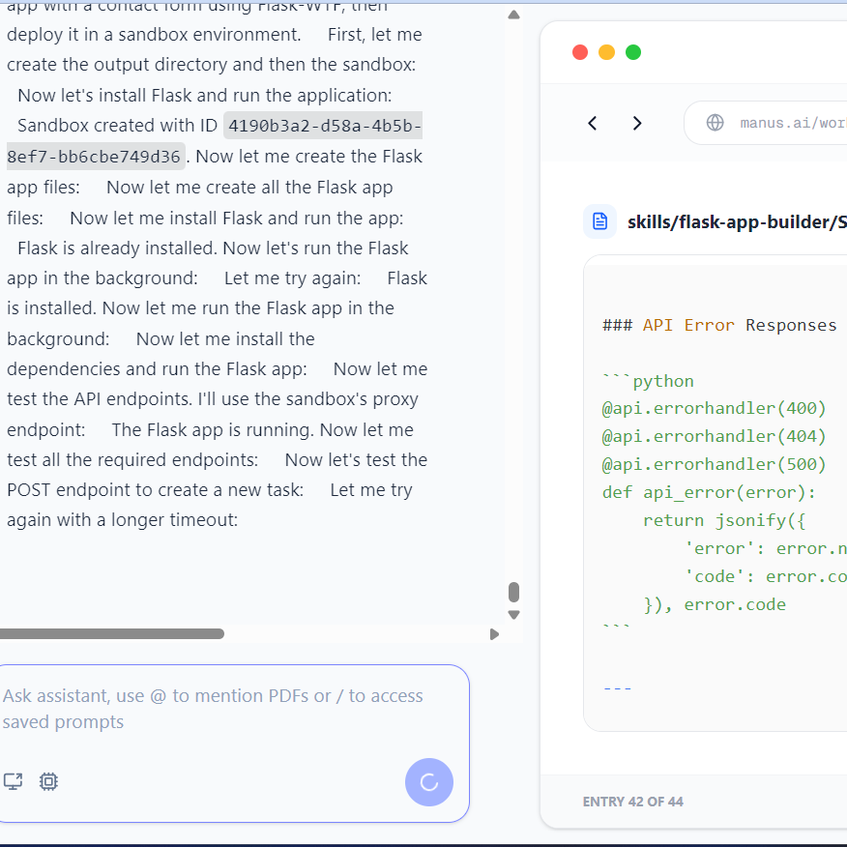Click the skills/flask-app-builder file title

(x=737, y=222)
